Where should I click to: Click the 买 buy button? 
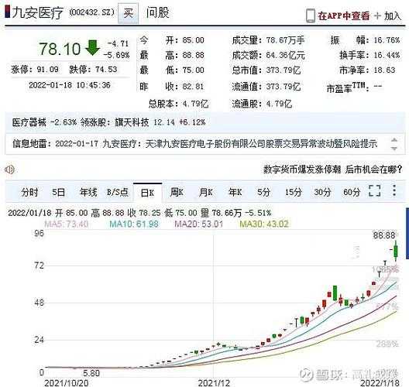(128, 13)
